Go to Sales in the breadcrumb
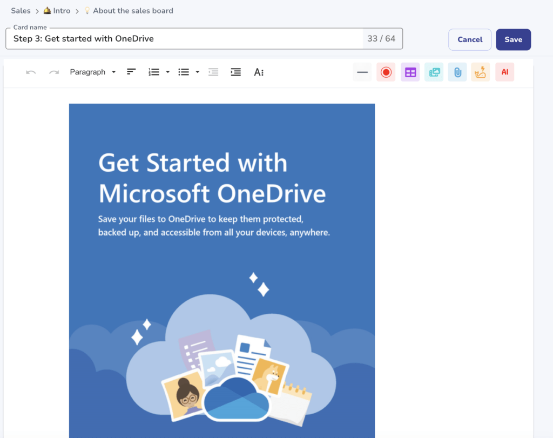Image resolution: width=553 pixels, height=438 pixels. point(21,11)
